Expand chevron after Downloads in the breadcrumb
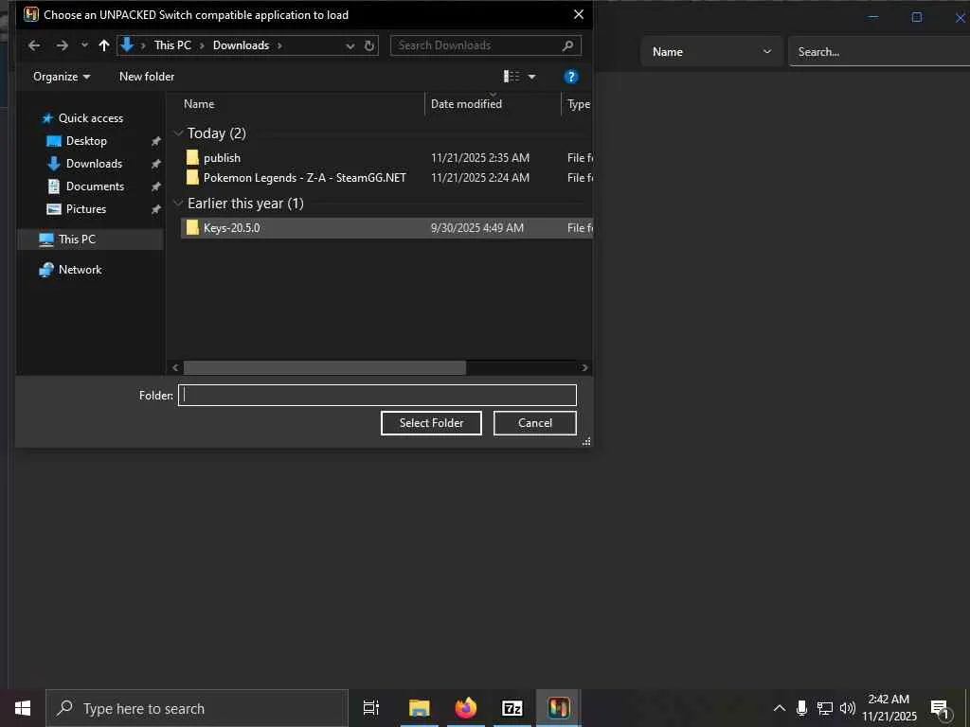 coord(279,45)
